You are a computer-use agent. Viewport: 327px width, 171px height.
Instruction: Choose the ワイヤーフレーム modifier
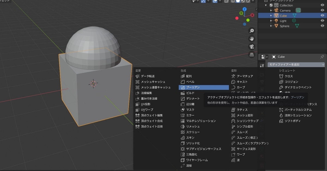pos(204,160)
